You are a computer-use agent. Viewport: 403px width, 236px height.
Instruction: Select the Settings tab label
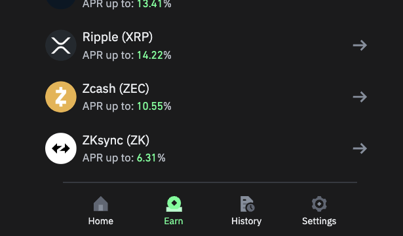(x=319, y=221)
